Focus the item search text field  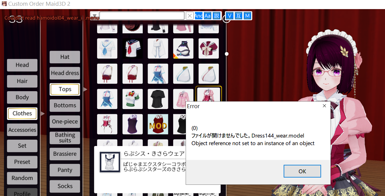coord(142,16)
